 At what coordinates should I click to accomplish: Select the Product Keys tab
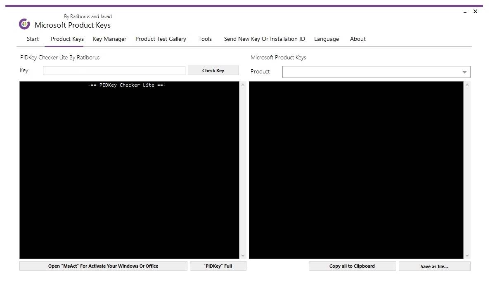(67, 39)
